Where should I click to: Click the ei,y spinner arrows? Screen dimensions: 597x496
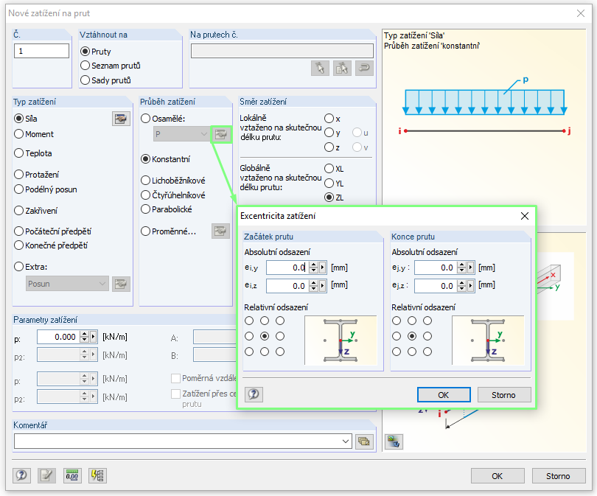(x=313, y=268)
